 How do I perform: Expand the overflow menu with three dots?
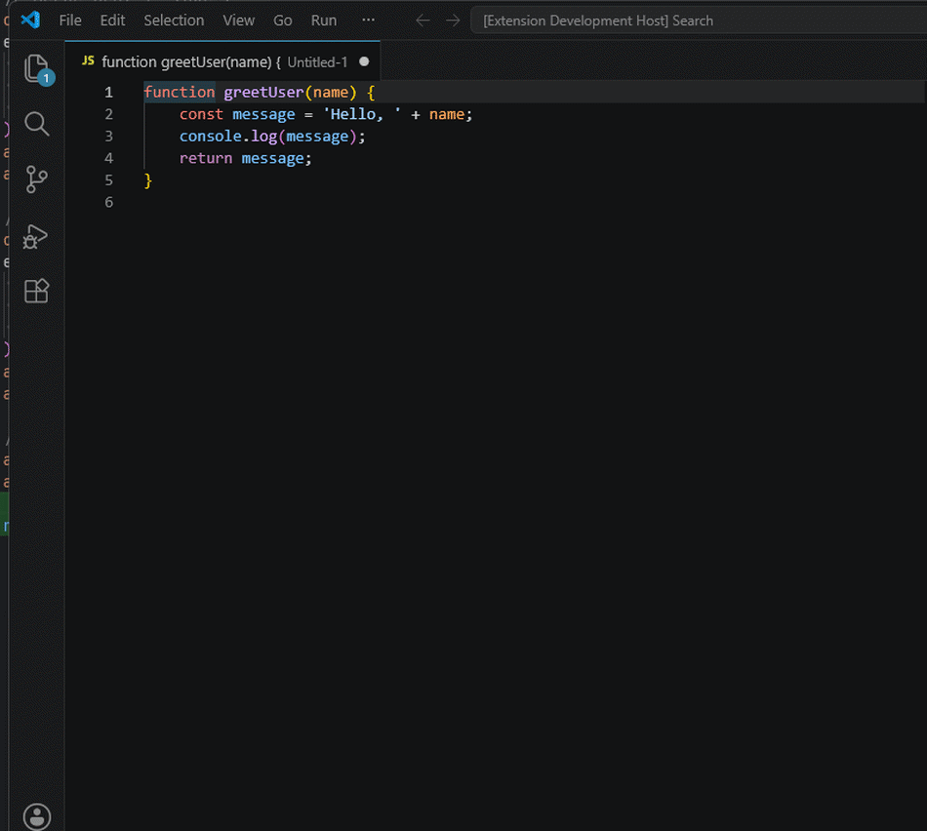(x=368, y=20)
